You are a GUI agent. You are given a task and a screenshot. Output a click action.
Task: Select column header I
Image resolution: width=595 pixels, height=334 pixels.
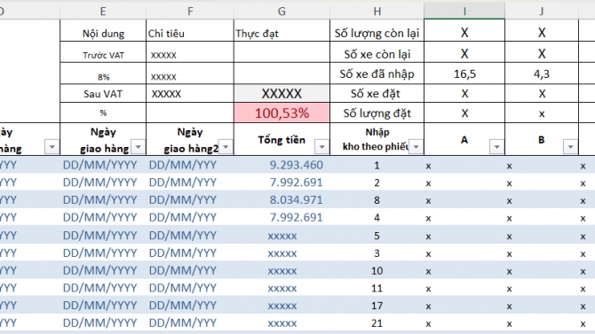[x=464, y=11]
